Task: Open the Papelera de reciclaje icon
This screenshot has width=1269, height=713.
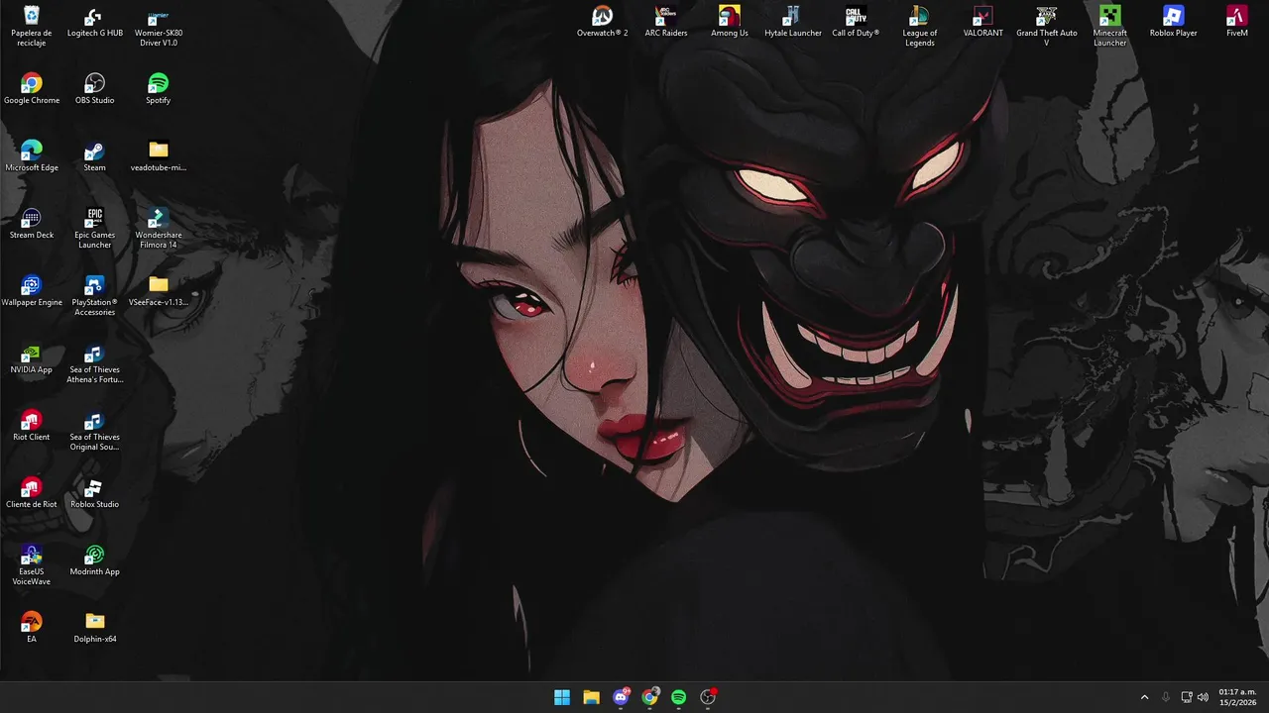Action: pyautogui.click(x=32, y=26)
